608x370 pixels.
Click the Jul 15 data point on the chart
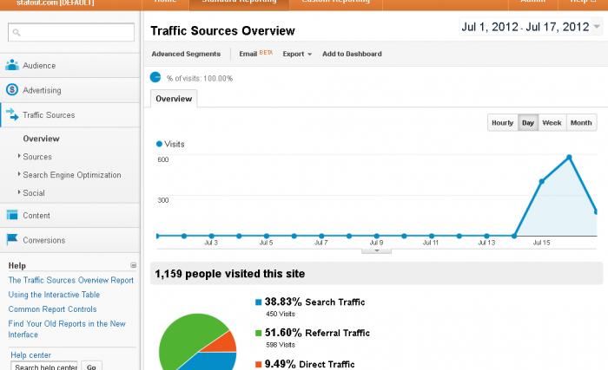tap(542, 181)
